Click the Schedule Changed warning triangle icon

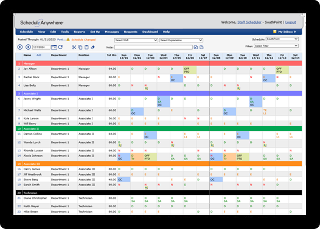(x=68, y=39)
